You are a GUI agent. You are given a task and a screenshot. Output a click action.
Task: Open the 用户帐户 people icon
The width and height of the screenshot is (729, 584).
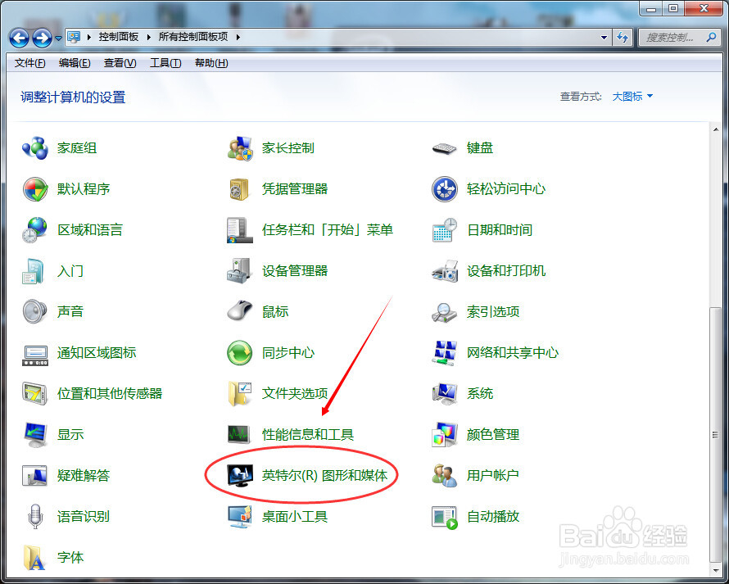[x=445, y=476]
